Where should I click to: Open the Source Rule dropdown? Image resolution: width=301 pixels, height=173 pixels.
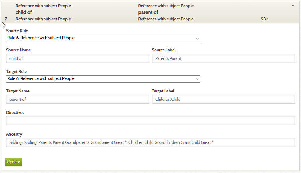click(x=103, y=38)
